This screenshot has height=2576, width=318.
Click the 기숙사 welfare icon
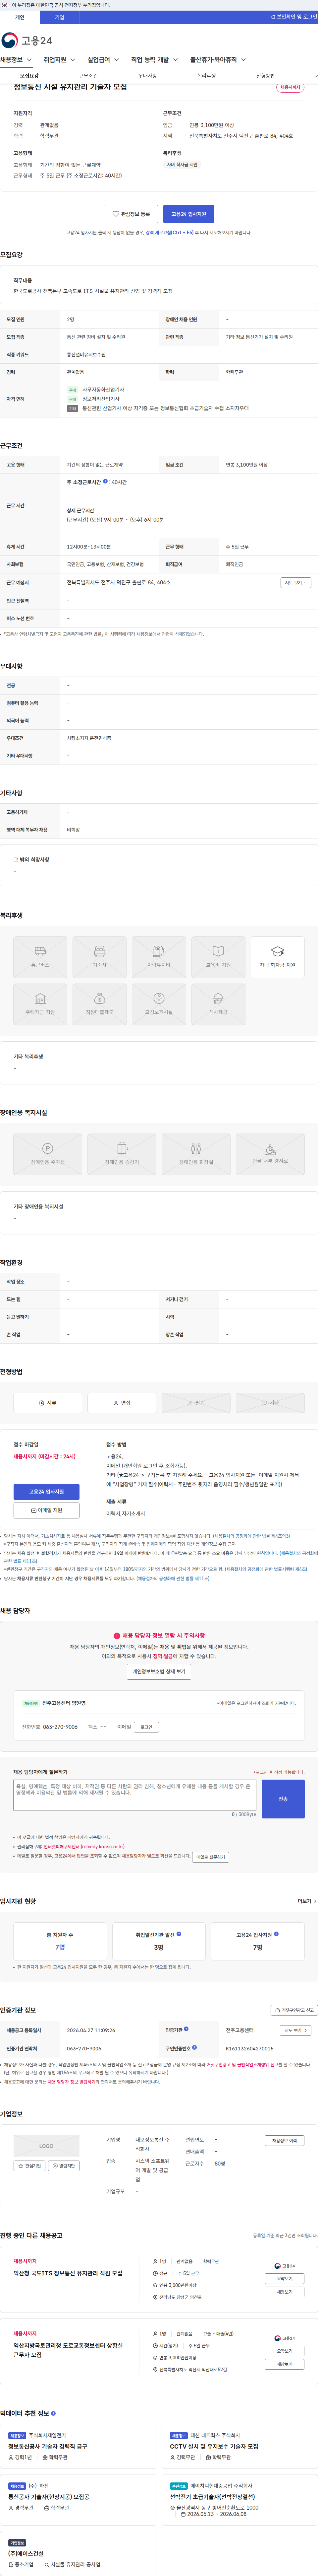coord(100,957)
